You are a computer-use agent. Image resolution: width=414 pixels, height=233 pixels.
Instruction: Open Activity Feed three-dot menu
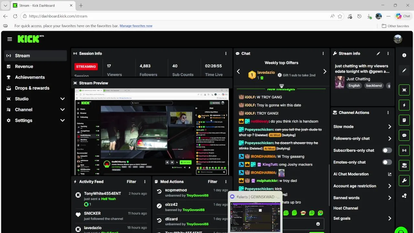click(145, 182)
